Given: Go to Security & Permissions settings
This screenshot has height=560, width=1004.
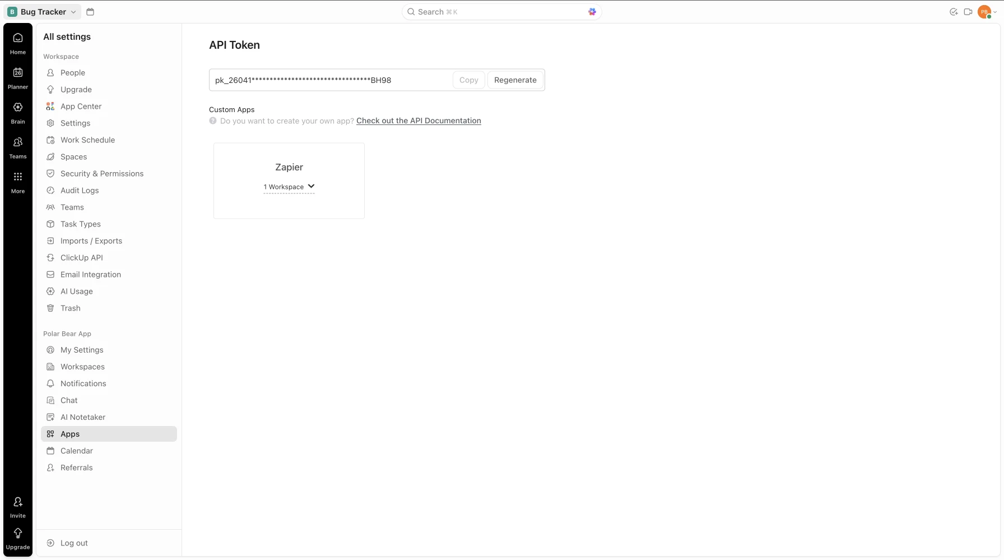Looking at the screenshot, I should pos(102,174).
